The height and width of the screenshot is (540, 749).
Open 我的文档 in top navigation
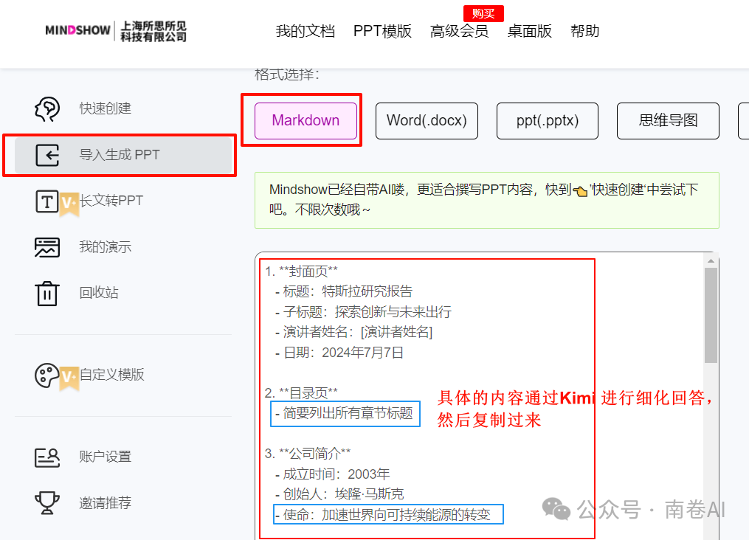pos(306,31)
